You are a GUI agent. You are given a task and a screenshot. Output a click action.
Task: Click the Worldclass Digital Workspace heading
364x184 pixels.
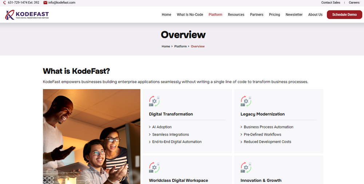[x=178, y=180]
